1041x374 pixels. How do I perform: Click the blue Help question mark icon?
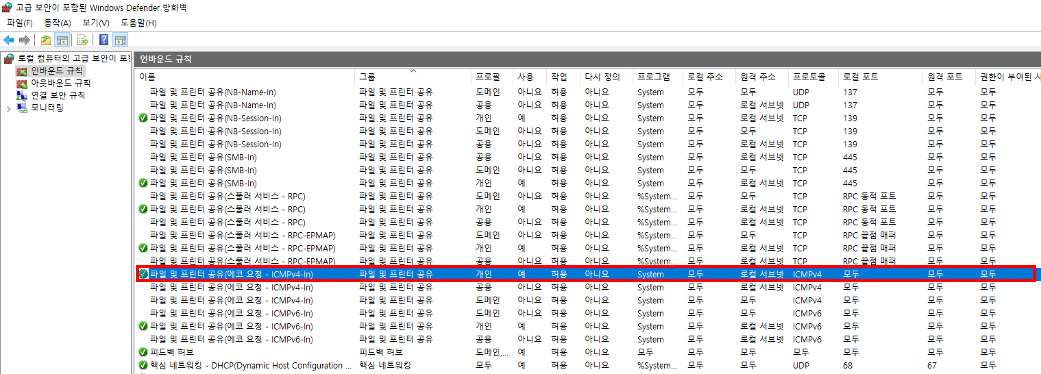104,40
